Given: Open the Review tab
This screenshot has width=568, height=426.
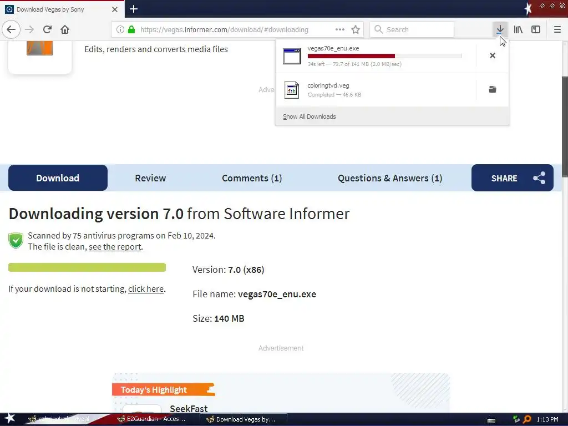Looking at the screenshot, I should click(x=150, y=178).
